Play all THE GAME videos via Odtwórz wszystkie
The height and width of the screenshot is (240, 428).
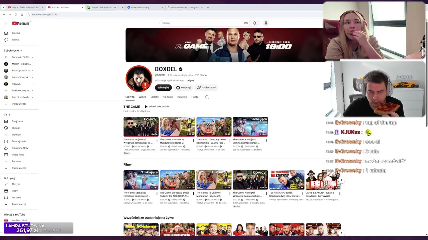tap(156, 107)
